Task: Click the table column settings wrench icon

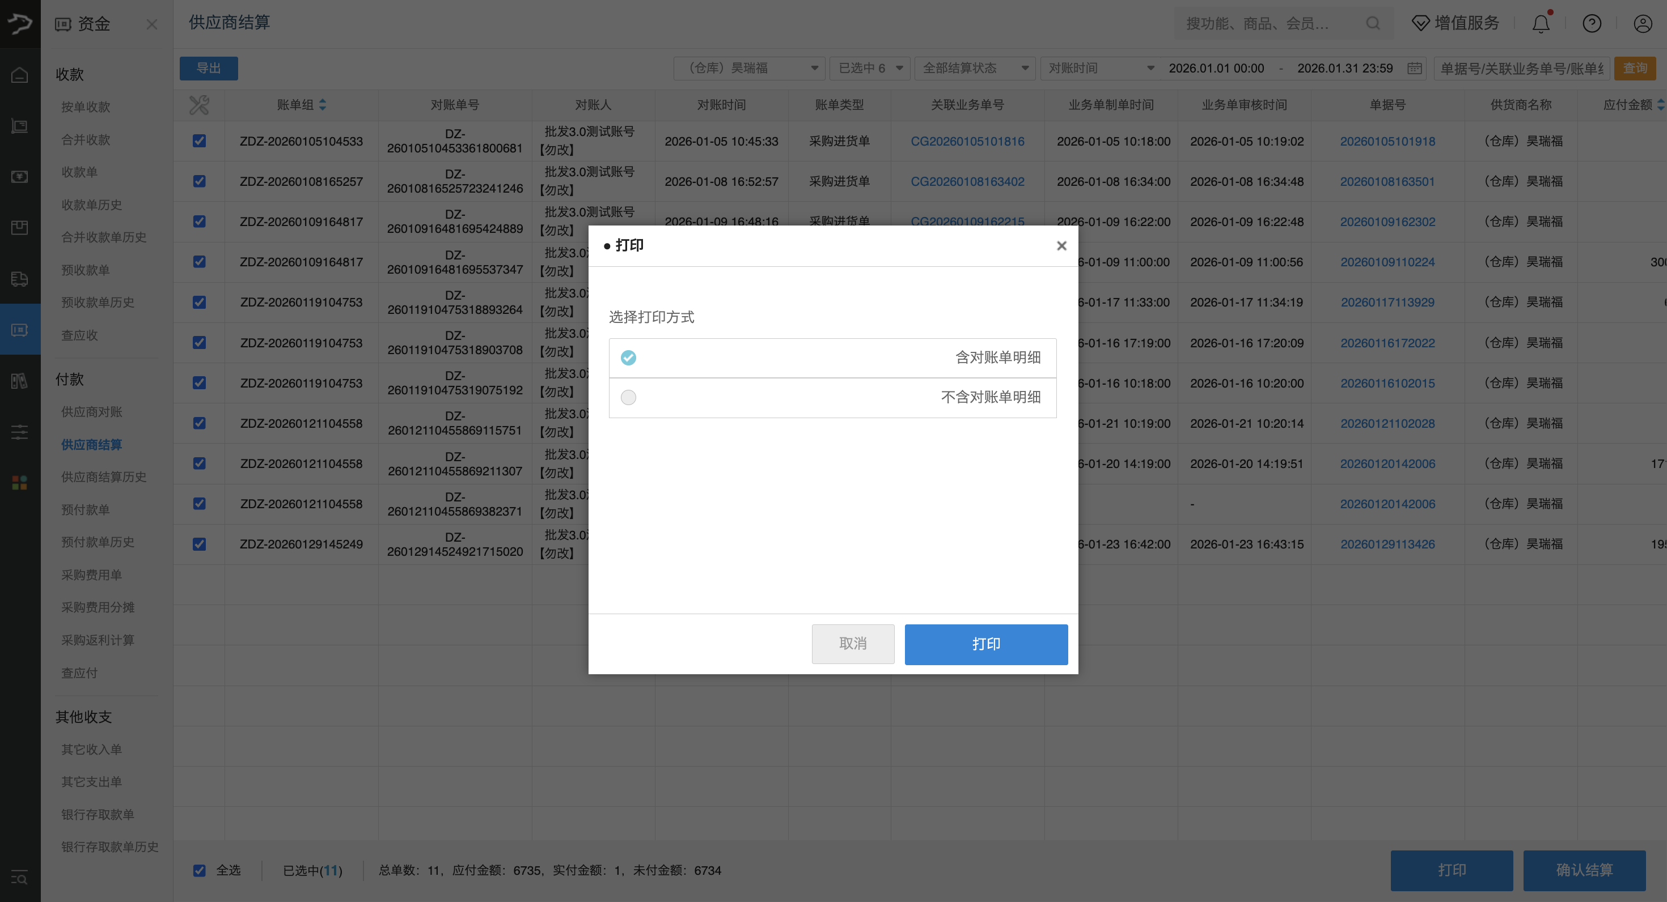Action: 198,105
